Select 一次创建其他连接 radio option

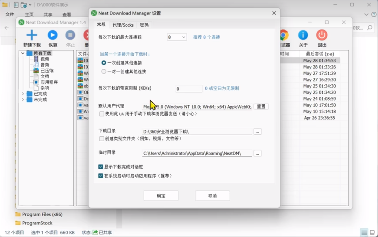pyautogui.click(x=104, y=63)
